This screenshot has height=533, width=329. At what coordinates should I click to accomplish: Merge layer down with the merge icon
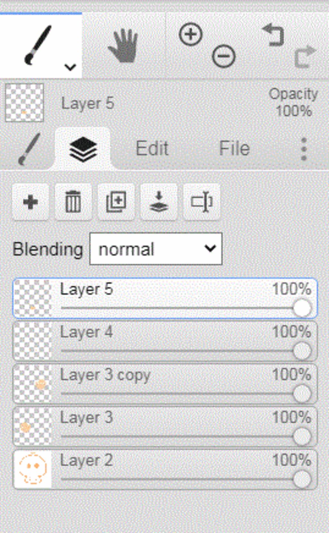159,202
